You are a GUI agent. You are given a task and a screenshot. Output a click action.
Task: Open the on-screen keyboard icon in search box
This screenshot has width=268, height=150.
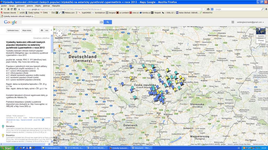pyautogui.click(x=101, y=22)
